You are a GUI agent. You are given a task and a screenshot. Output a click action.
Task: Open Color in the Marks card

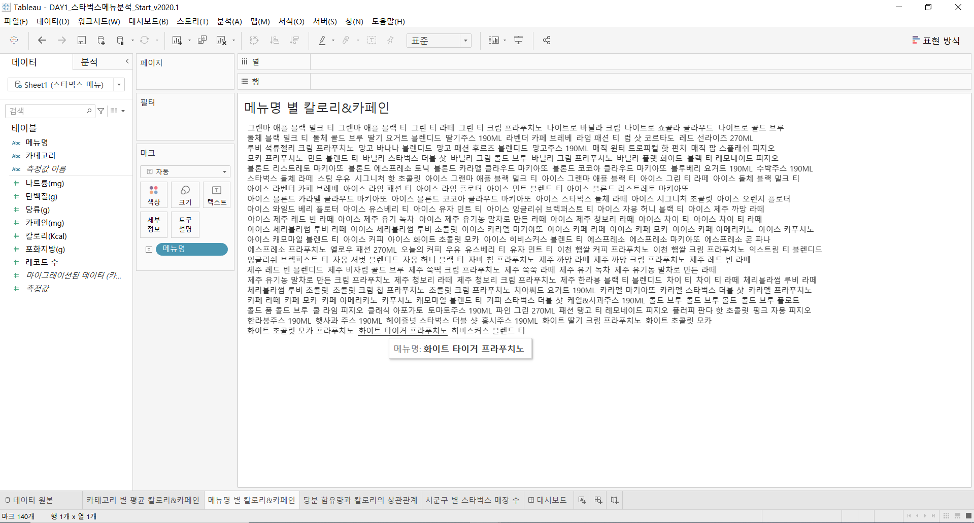[154, 195]
